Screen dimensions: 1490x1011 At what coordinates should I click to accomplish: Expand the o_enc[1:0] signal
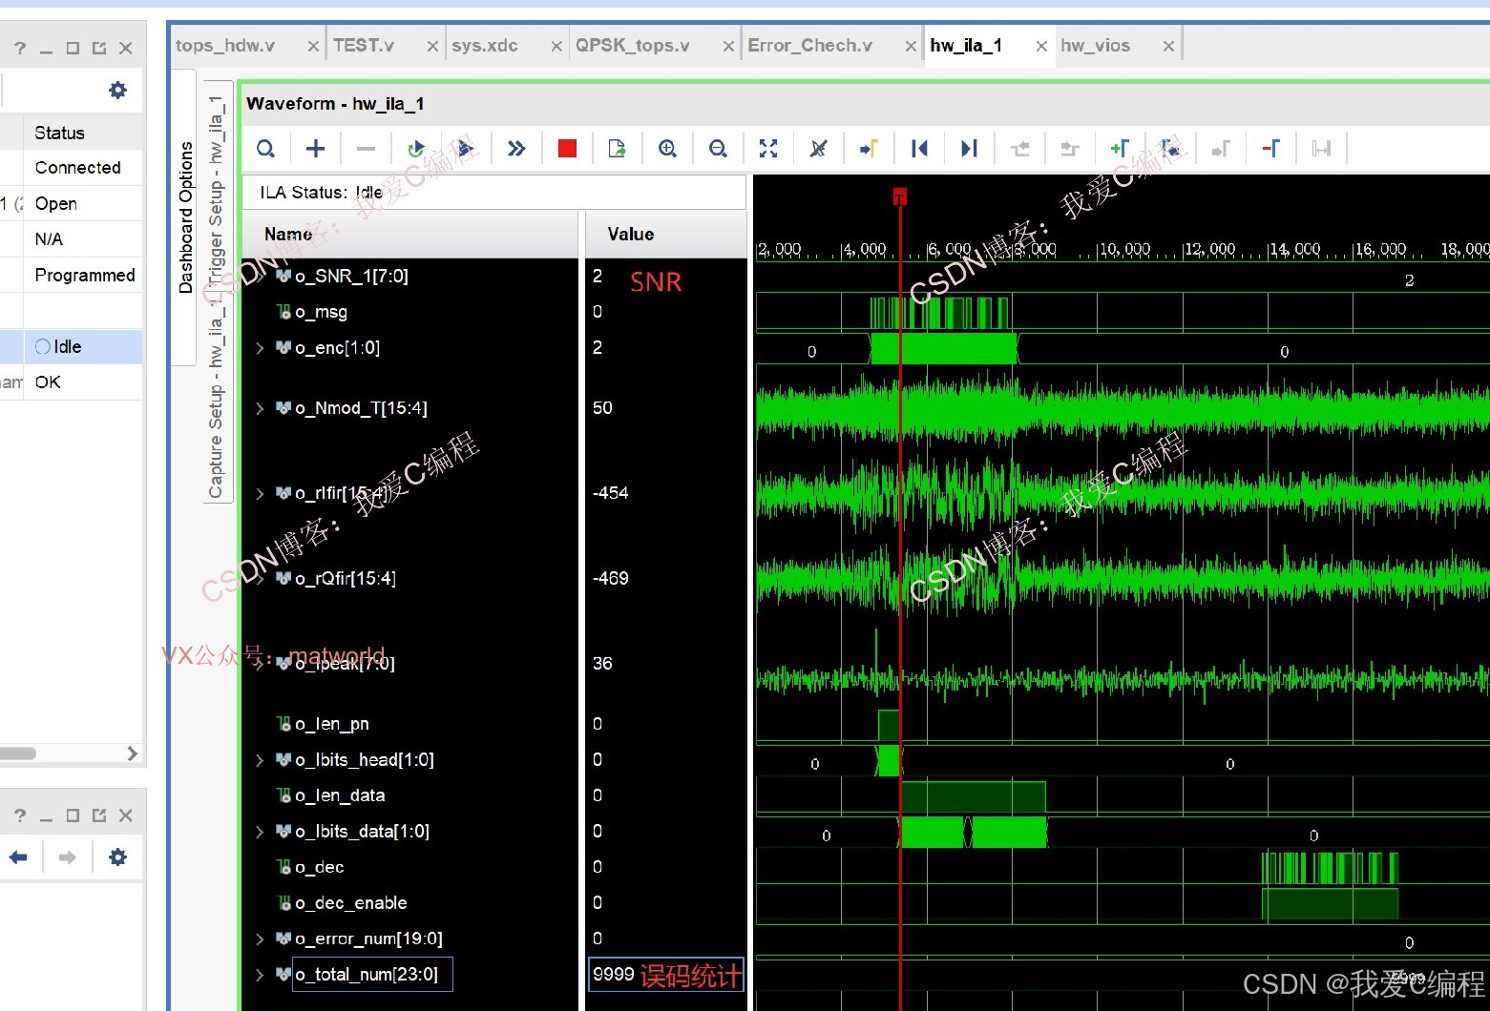tap(260, 348)
